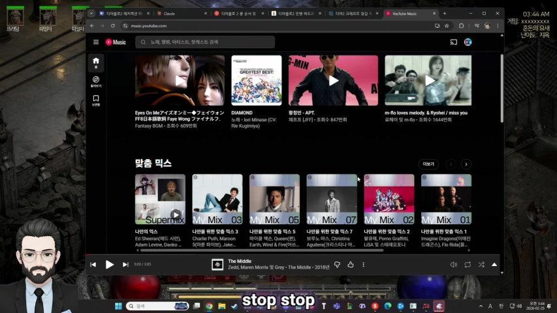
Task: Open the Explore page in the sidebar
Action: (x=96, y=82)
